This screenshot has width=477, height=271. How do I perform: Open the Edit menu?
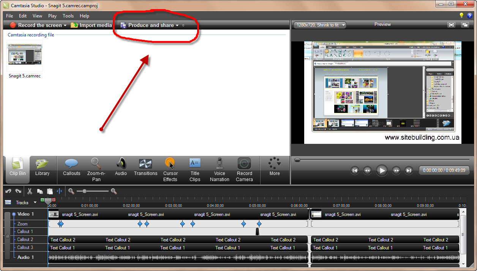(x=23, y=16)
